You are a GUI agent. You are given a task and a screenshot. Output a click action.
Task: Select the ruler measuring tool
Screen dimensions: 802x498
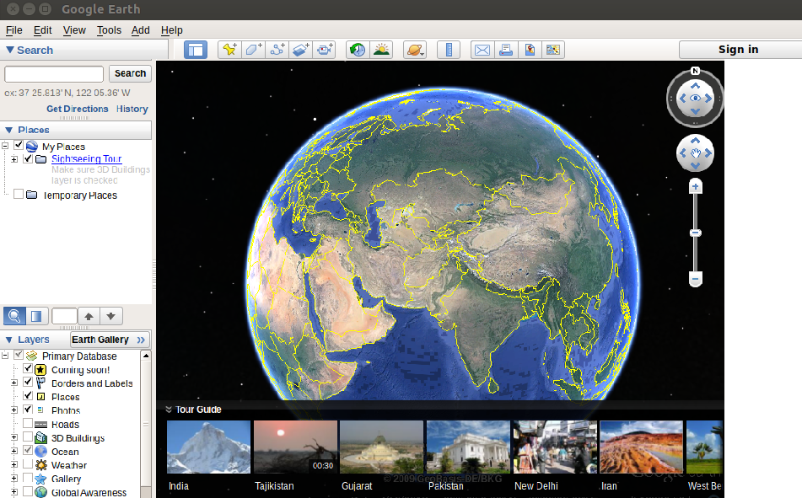[449, 50]
